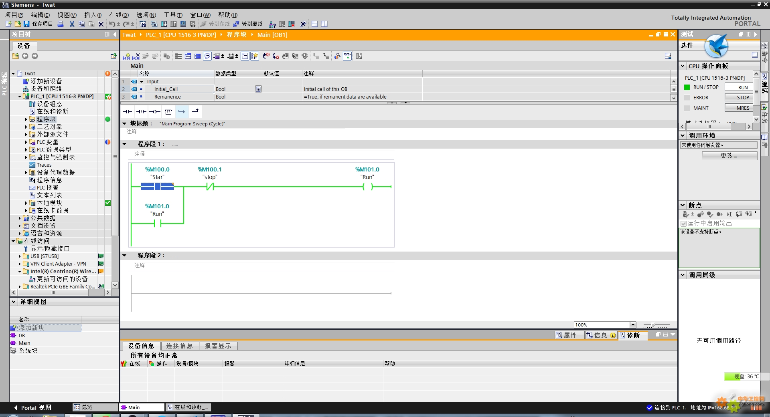This screenshot has width=770, height=417.
Task: Click the delete X icon in main toolbar
Action: coord(101,24)
